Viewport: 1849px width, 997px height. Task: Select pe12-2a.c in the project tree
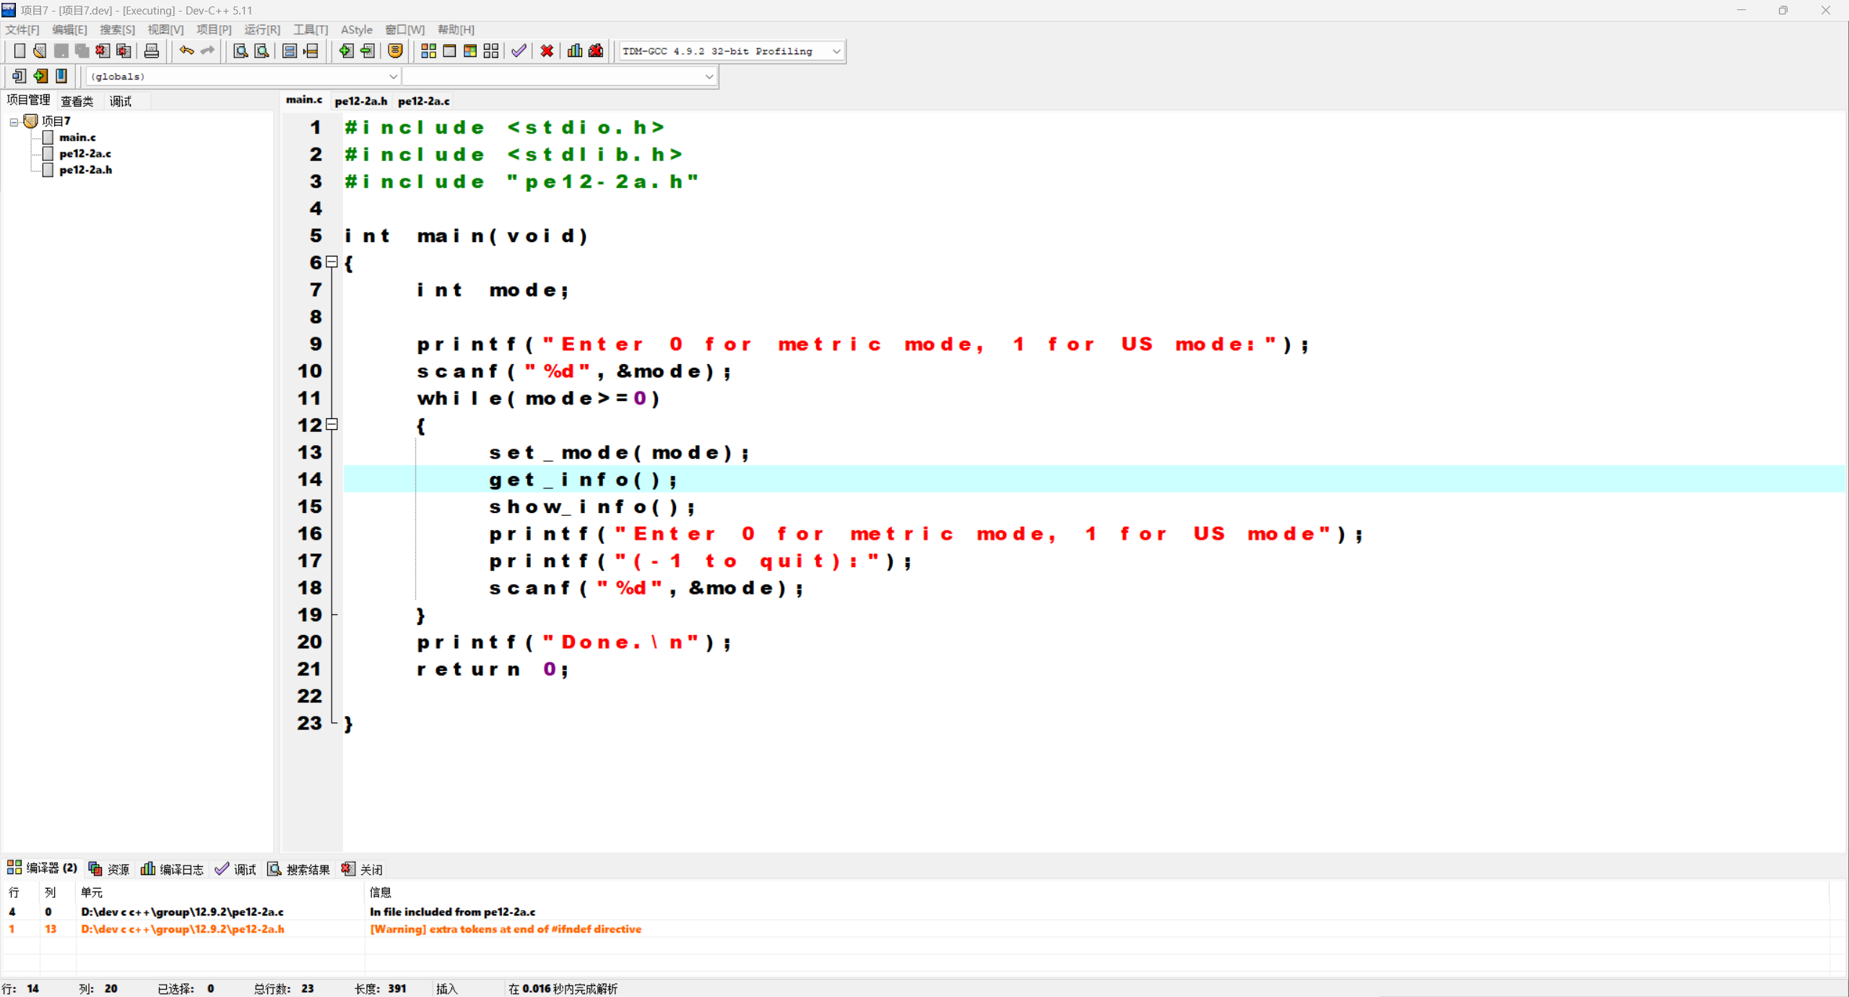85,153
